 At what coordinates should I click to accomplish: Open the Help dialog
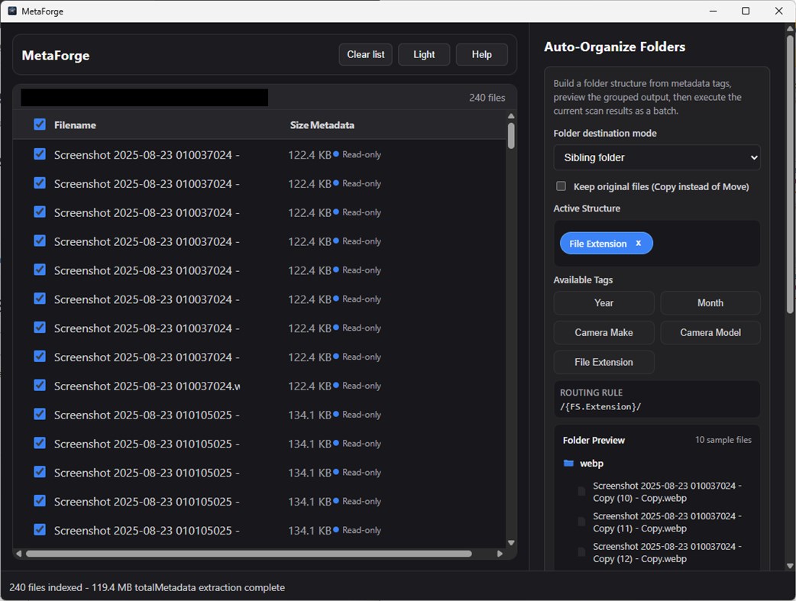pyautogui.click(x=481, y=54)
